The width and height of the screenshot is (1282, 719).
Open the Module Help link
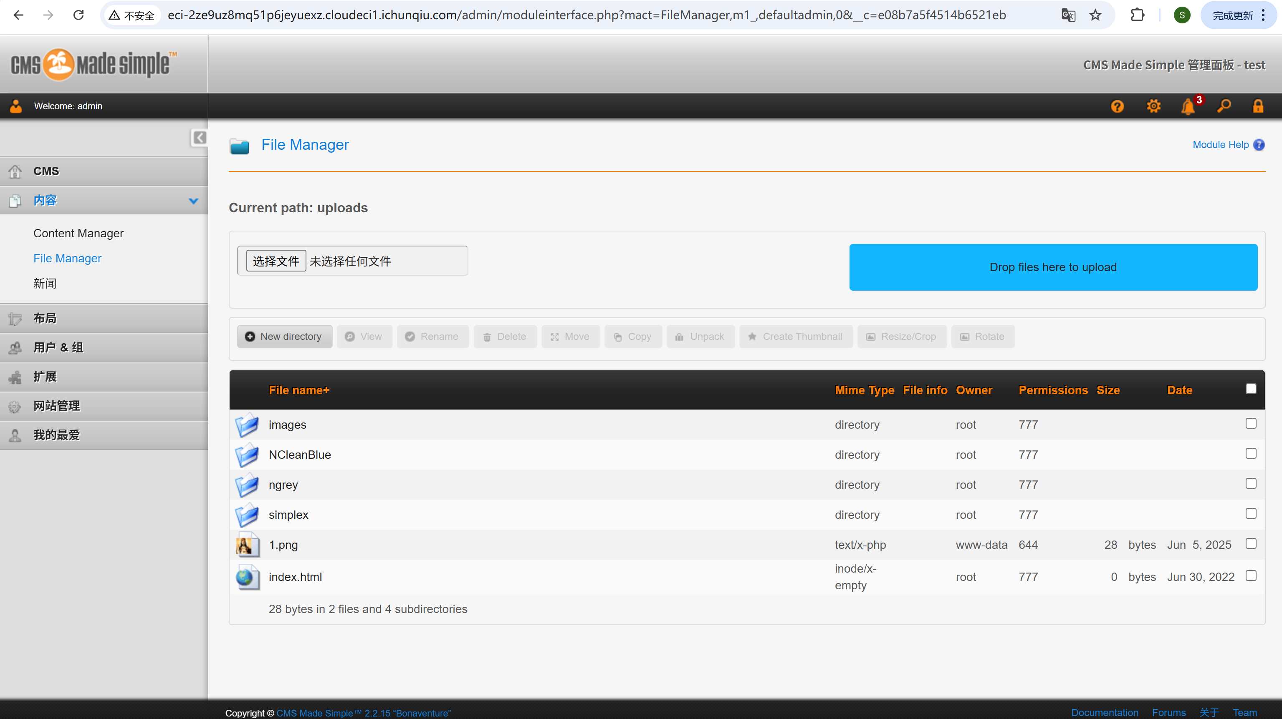[x=1220, y=145]
